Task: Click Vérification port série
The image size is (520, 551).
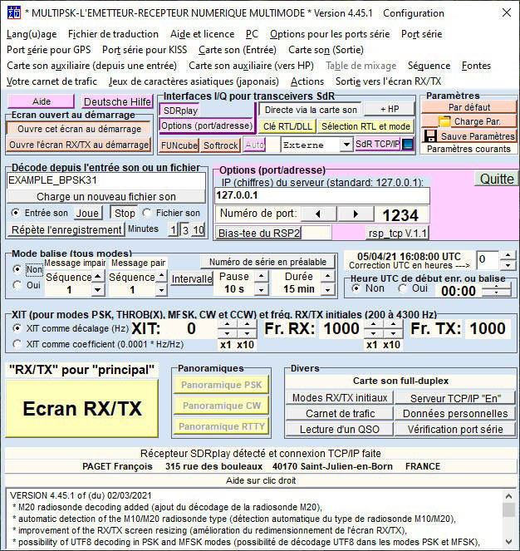Action: pos(455,430)
